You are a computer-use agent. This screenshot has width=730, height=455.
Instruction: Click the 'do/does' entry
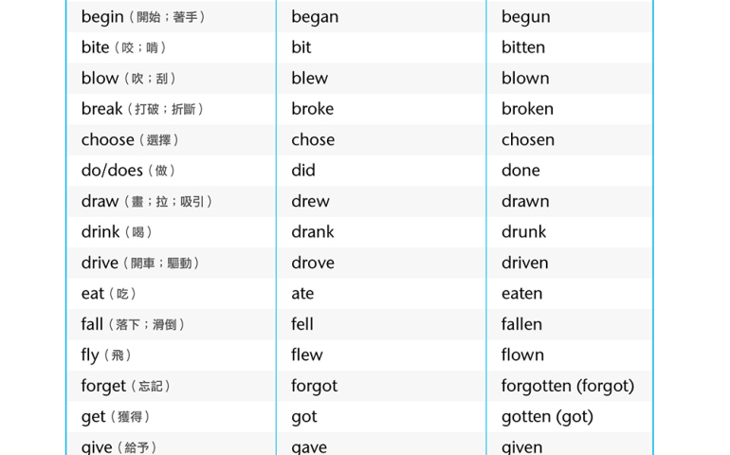point(112,171)
